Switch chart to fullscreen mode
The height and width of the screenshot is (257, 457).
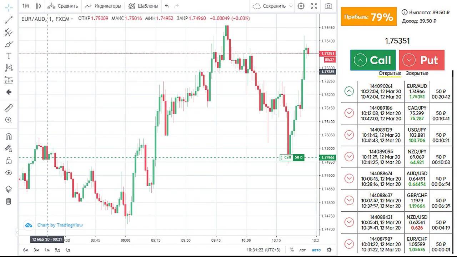tap(314, 6)
